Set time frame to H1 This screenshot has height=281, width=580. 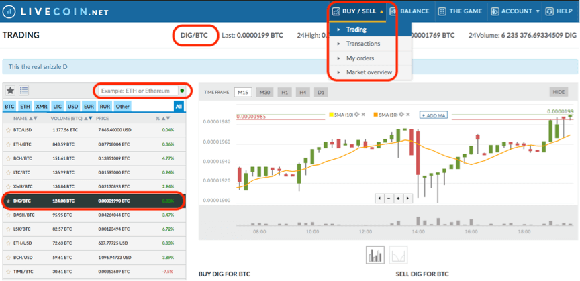point(285,92)
